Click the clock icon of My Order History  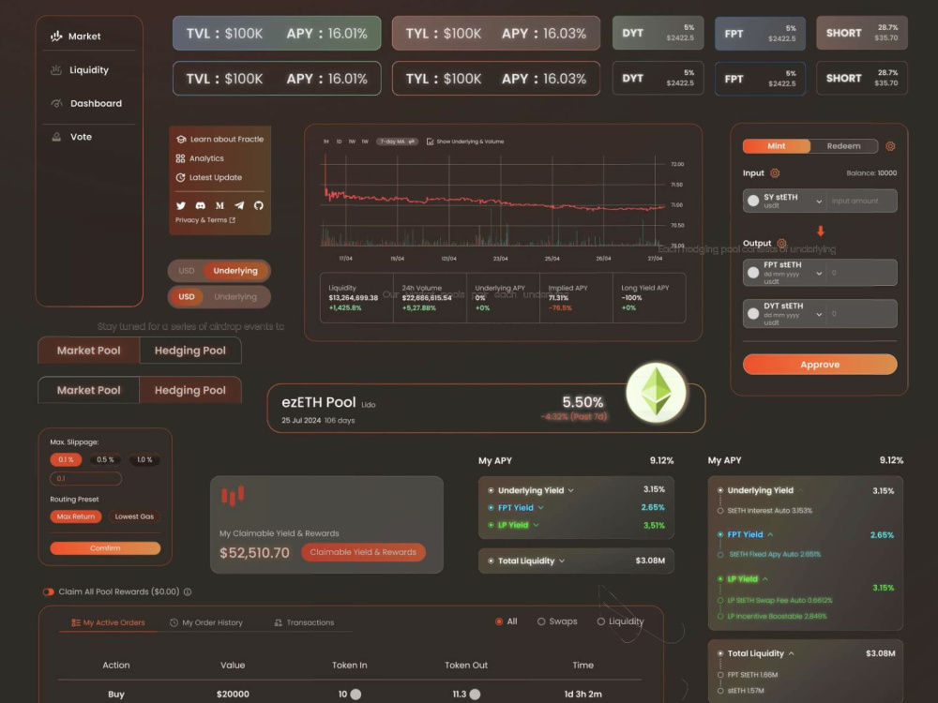174,623
